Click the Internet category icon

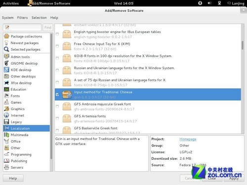6,115
